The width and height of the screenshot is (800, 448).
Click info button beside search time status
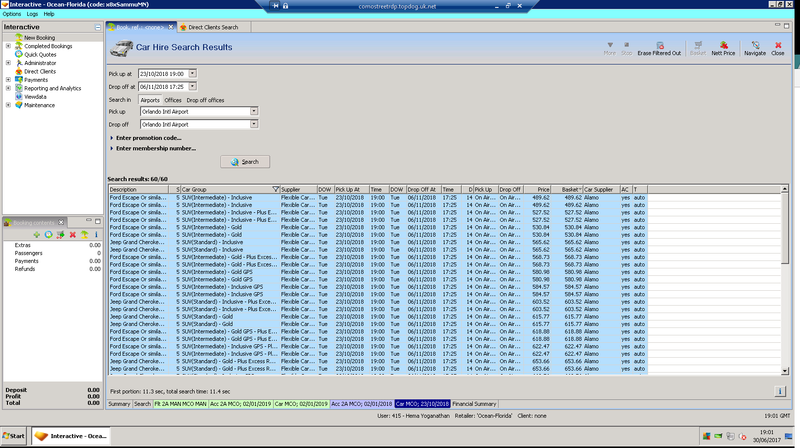click(x=780, y=391)
